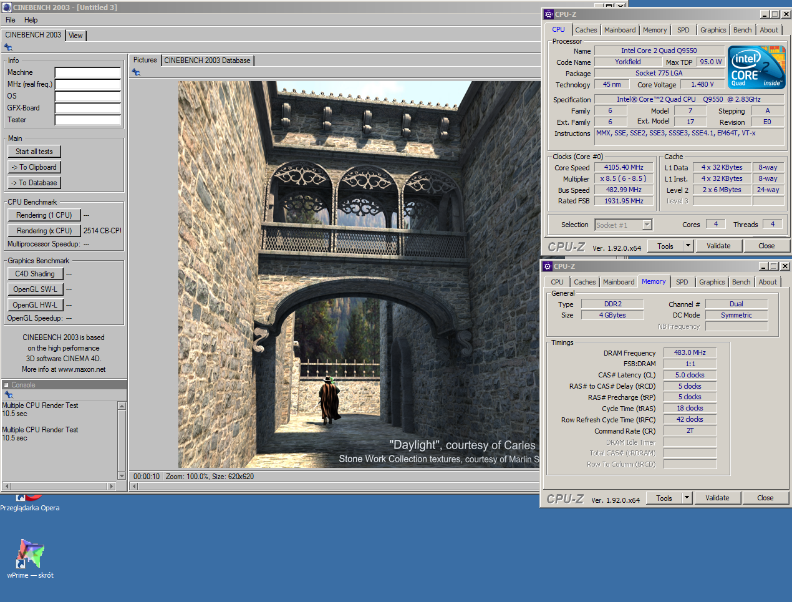Click the Console panel header icon
The width and height of the screenshot is (792, 602).
click(6, 385)
